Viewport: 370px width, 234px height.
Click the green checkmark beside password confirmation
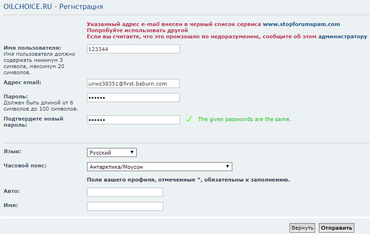[x=189, y=119]
